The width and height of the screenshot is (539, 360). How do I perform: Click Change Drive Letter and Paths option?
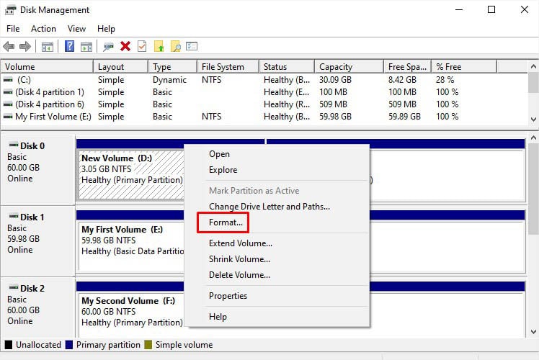pyautogui.click(x=269, y=207)
